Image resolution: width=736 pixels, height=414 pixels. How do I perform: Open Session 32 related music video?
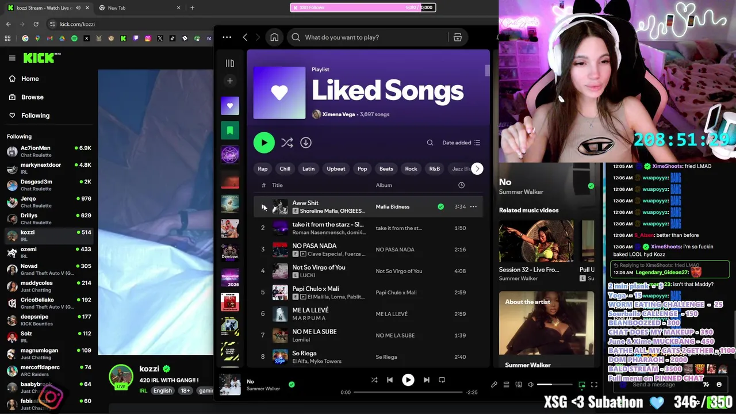tap(536, 251)
